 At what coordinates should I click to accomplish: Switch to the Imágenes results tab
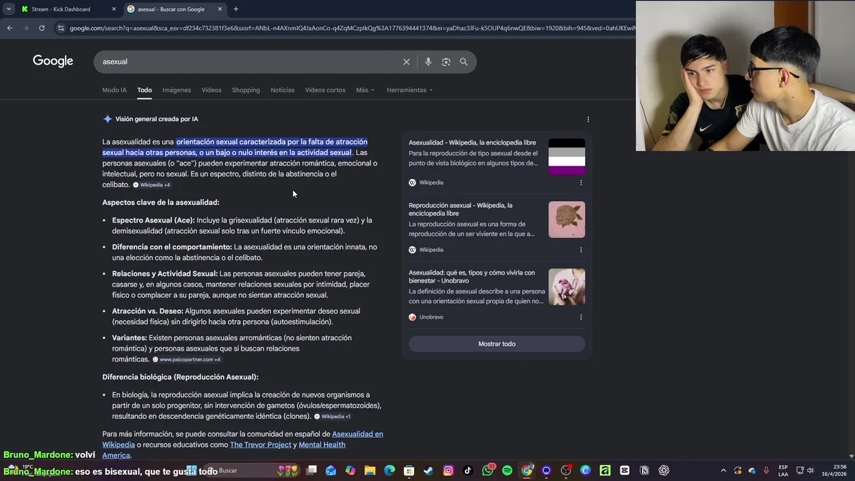pos(176,90)
